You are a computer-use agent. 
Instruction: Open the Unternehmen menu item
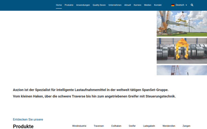pyautogui.click(x=115, y=5)
